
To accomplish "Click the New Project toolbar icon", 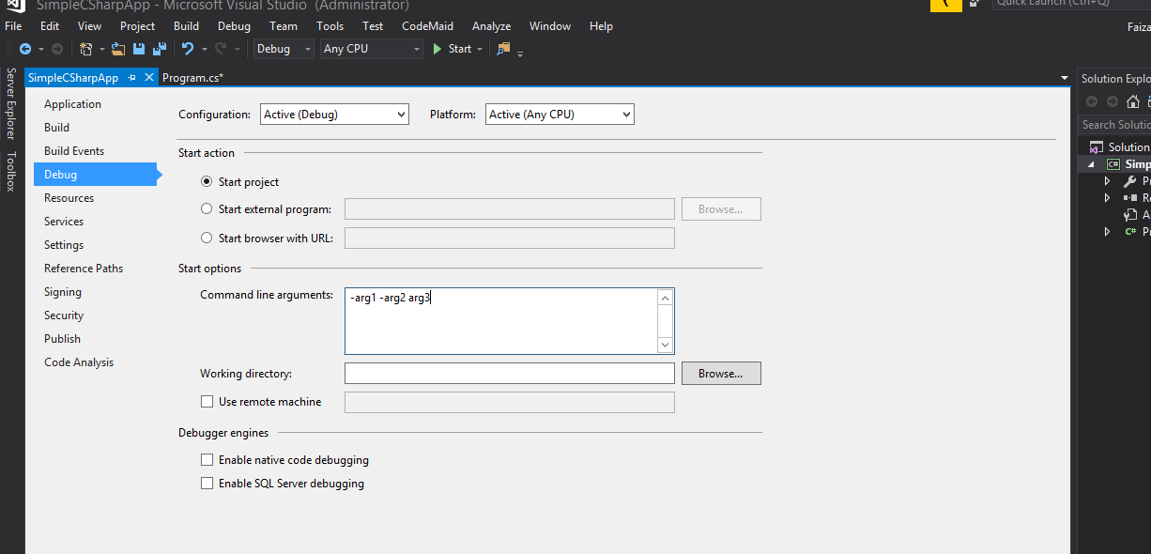I will pyautogui.click(x=86, y=49).
